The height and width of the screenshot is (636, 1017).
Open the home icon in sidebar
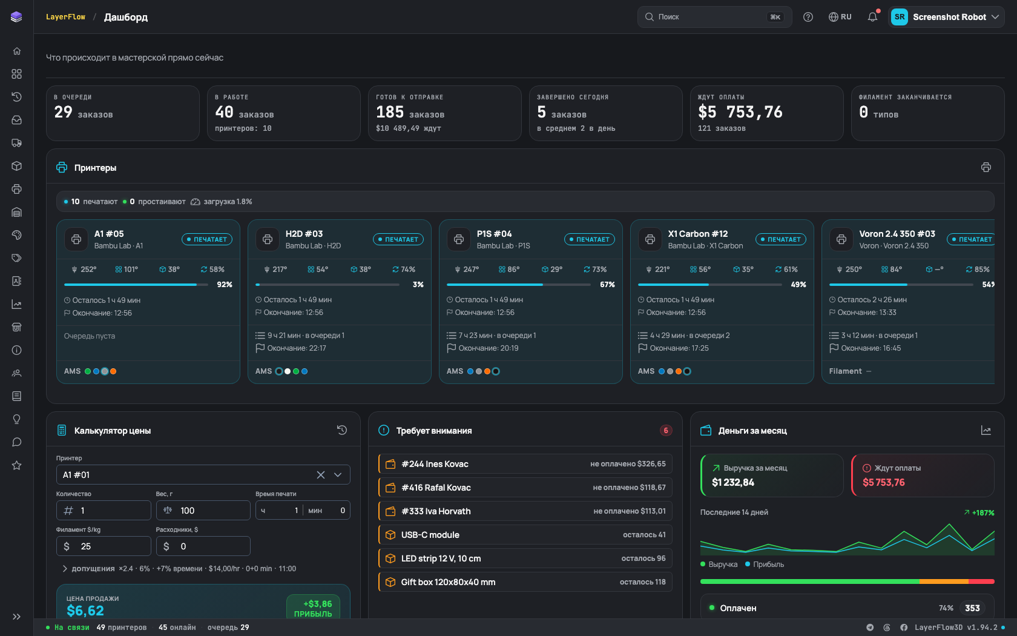click(x=16, y=51)
